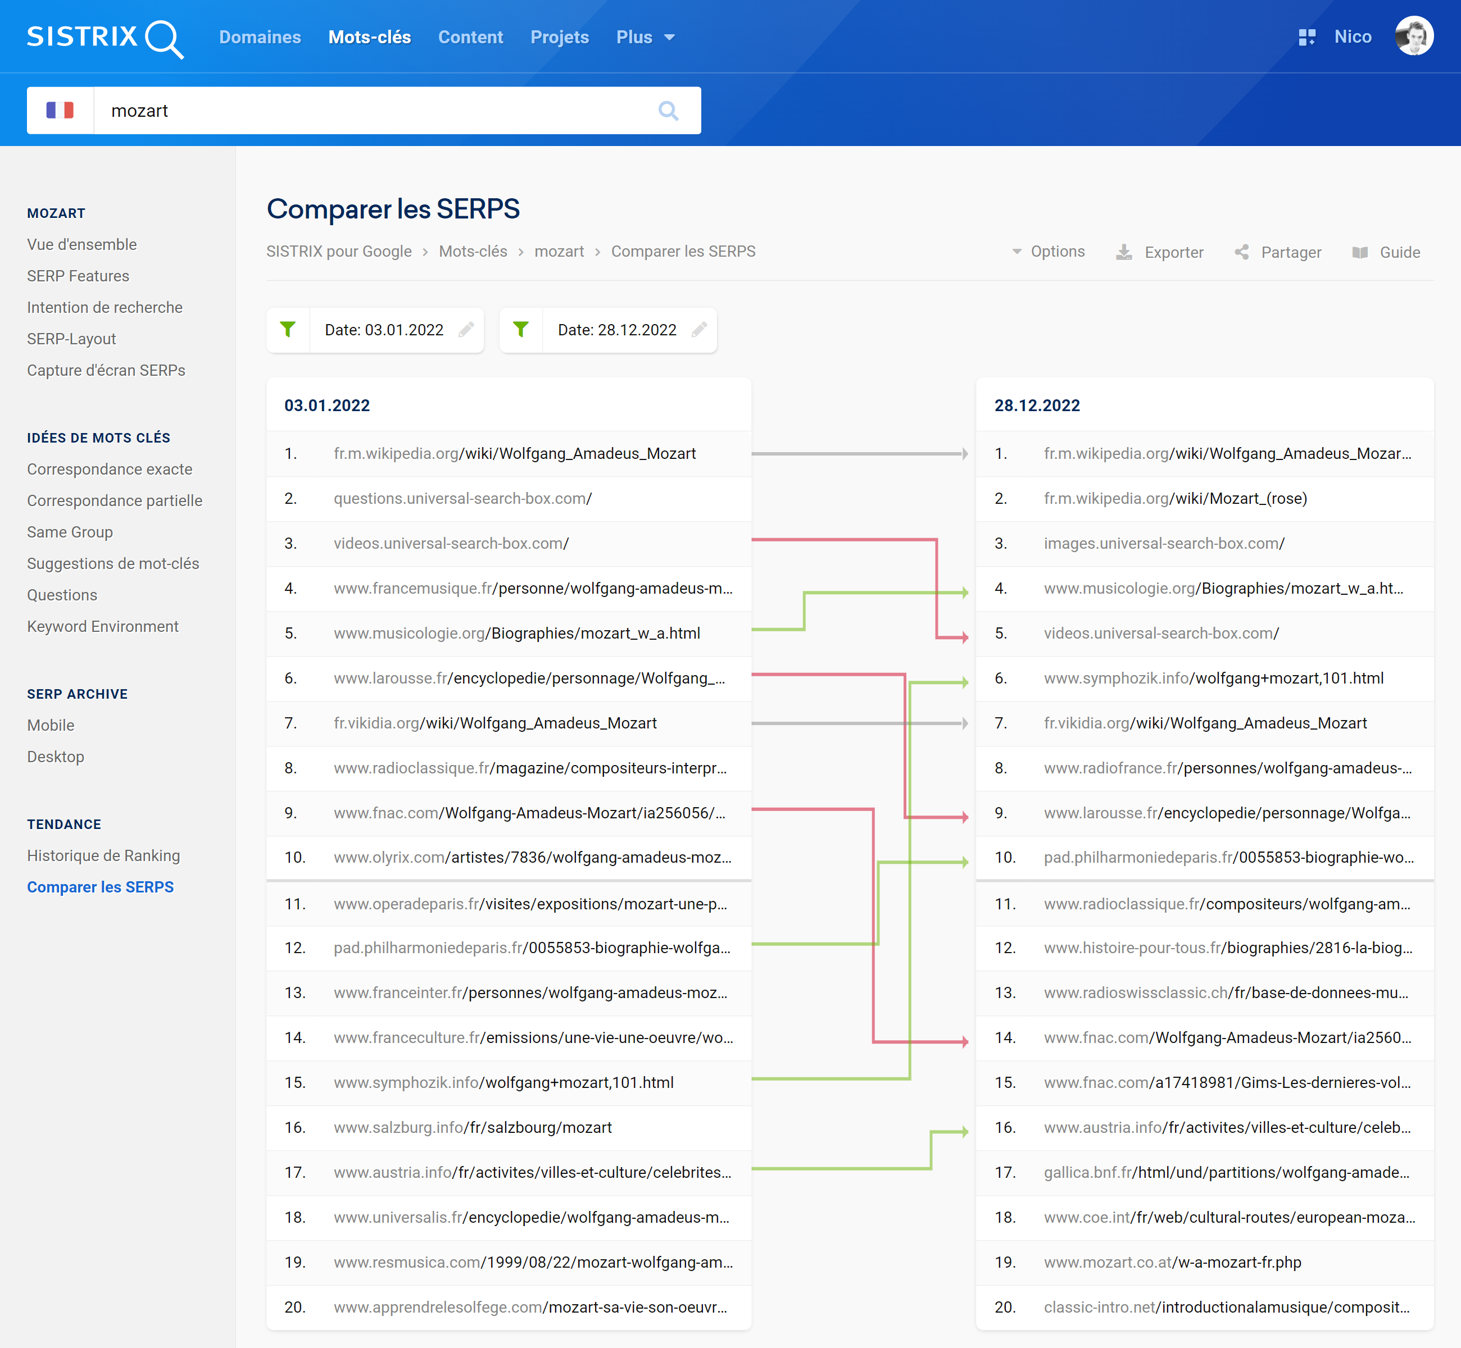The image size is (1461, 1348).
Task: Click breadcrumb Mots-clés
Action: click(x=473, y=251)
